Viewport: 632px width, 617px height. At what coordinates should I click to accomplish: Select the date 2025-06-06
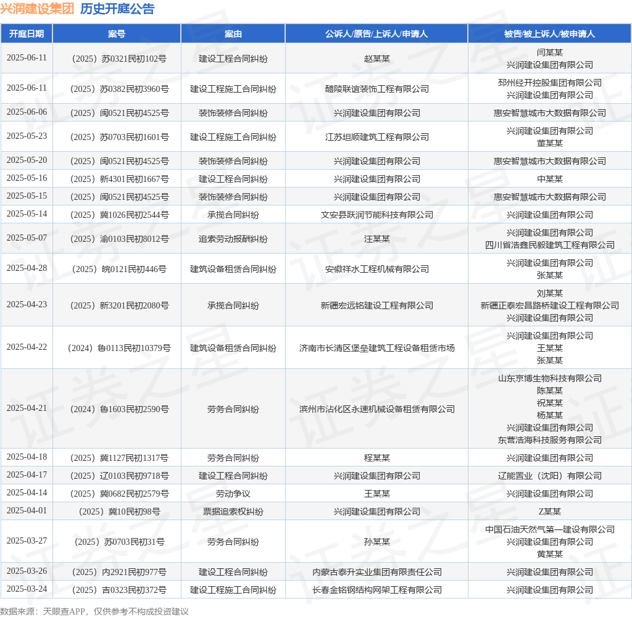[27, 112]
